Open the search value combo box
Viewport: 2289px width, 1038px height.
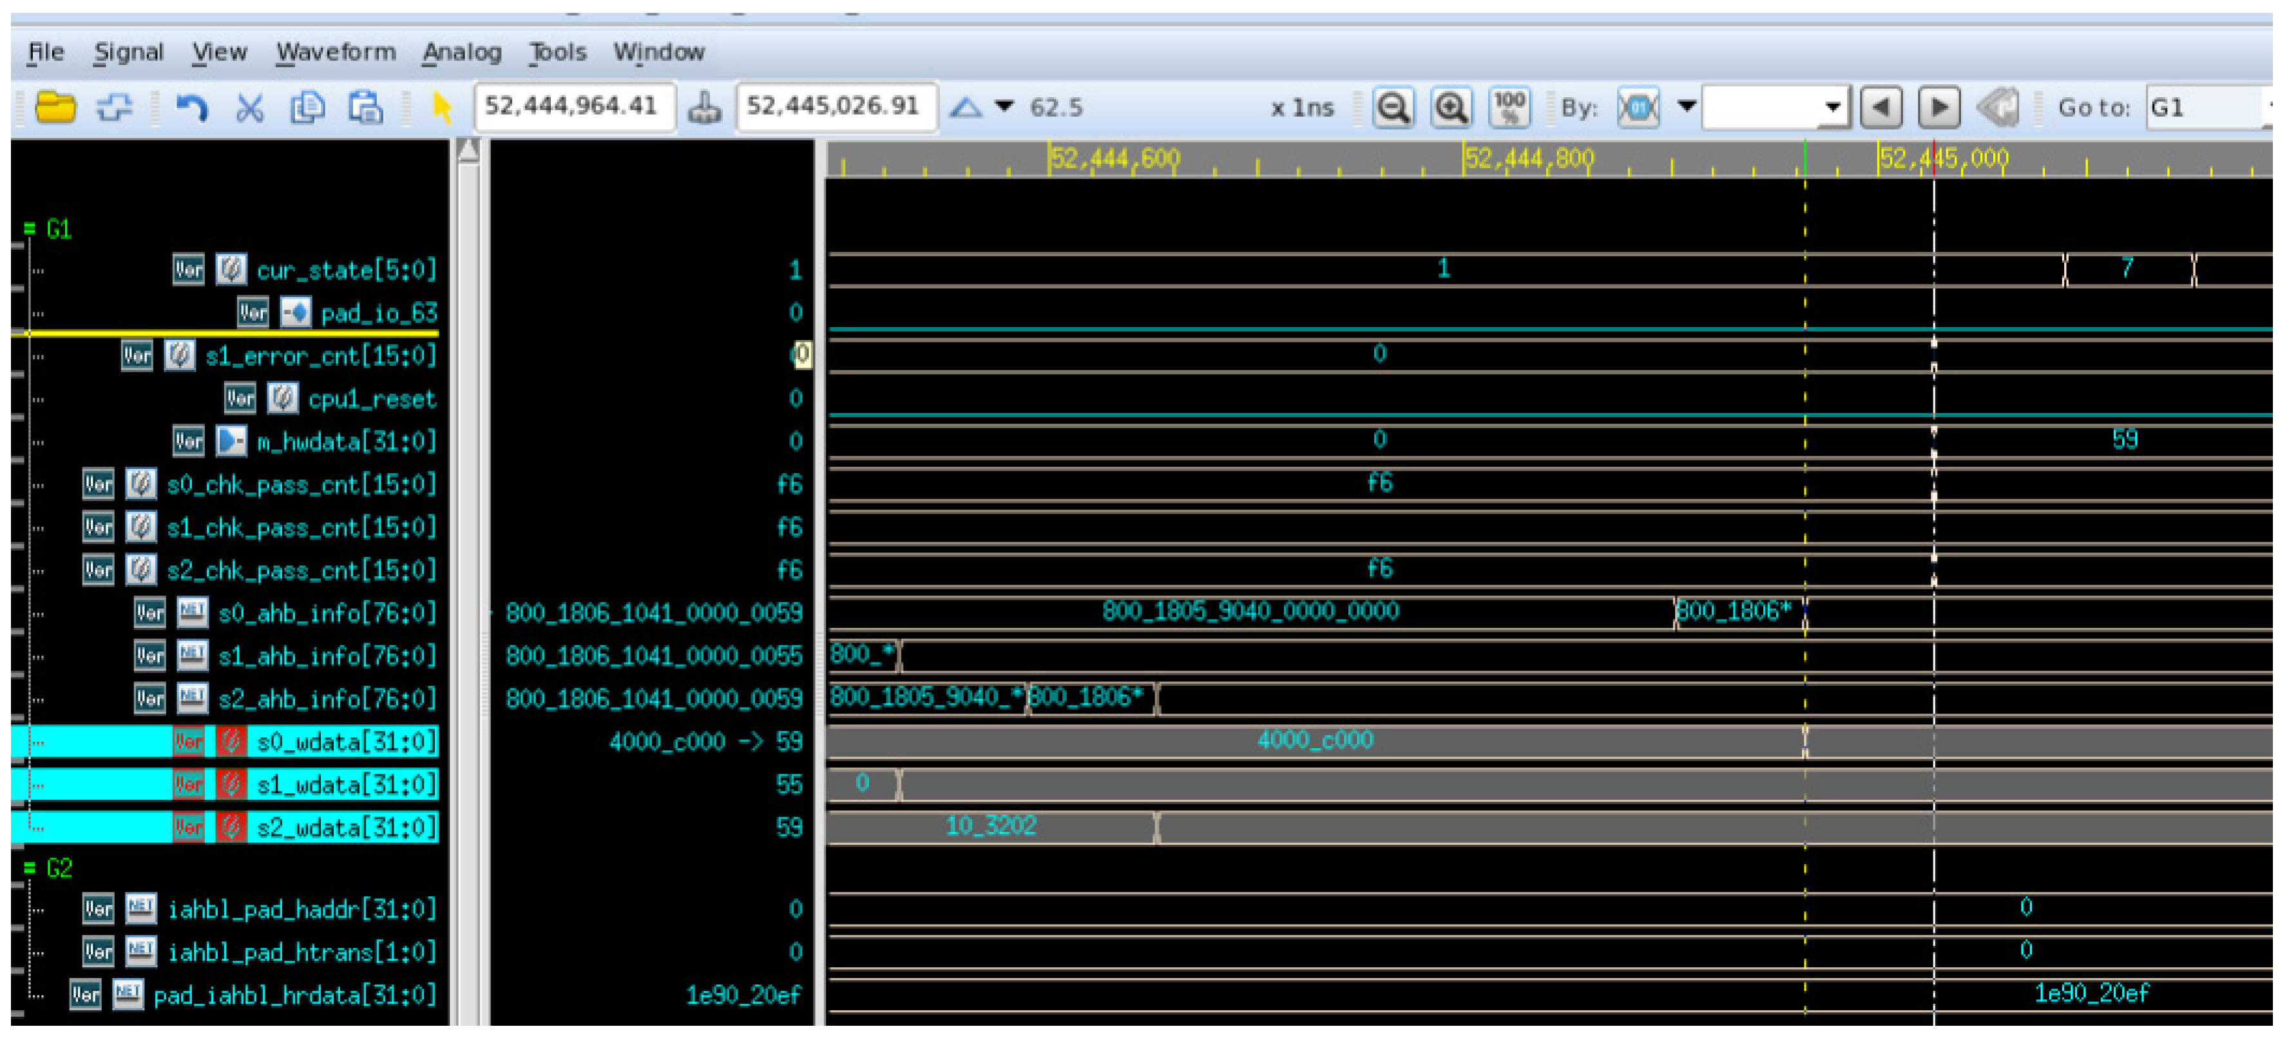pyautogui.click(x=1776, y=108)
